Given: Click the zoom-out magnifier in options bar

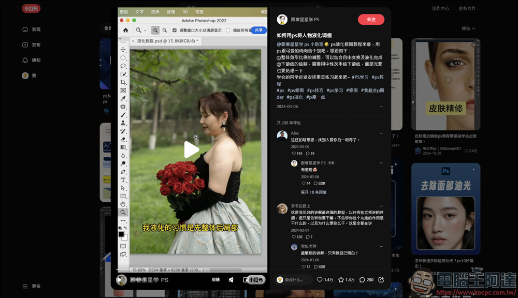Looking at the screenshot, I should point(165,30).
